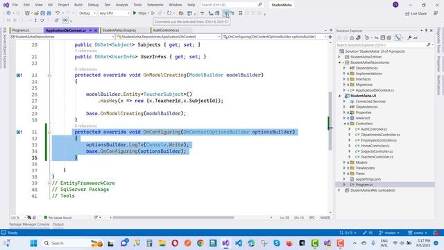
Task: Click Collapse All icon in Solution Explorer
Action: point(382,37)
